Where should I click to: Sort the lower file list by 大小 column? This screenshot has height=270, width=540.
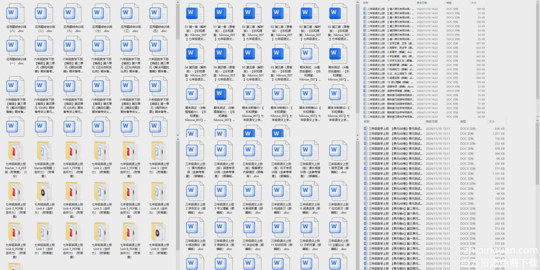[x=492, y=122]
